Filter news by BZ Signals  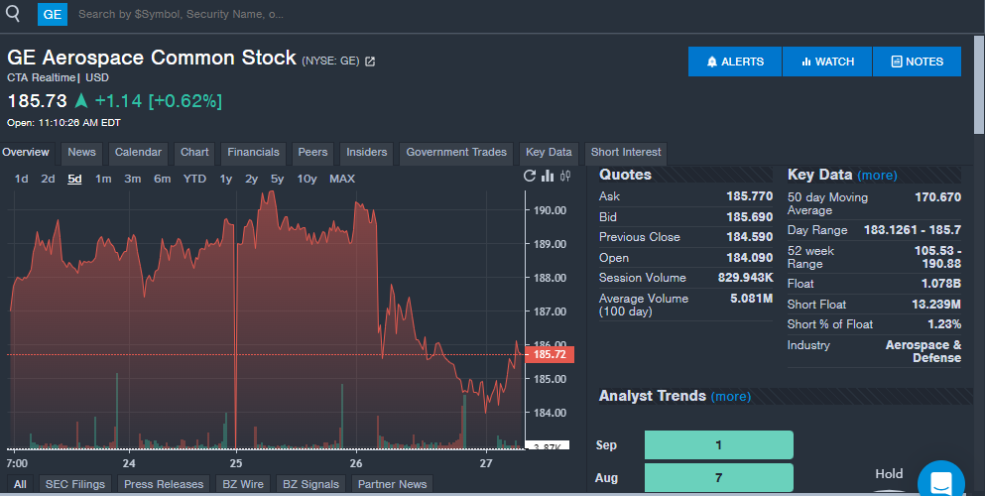click(310, 484)
